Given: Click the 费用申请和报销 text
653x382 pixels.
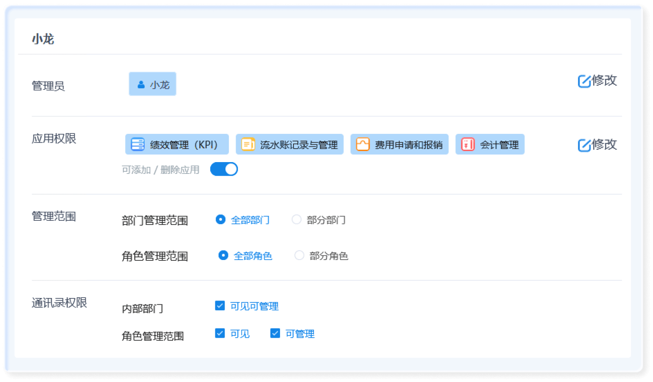Looking at the screenshot, I should click(x=409, y=145).
